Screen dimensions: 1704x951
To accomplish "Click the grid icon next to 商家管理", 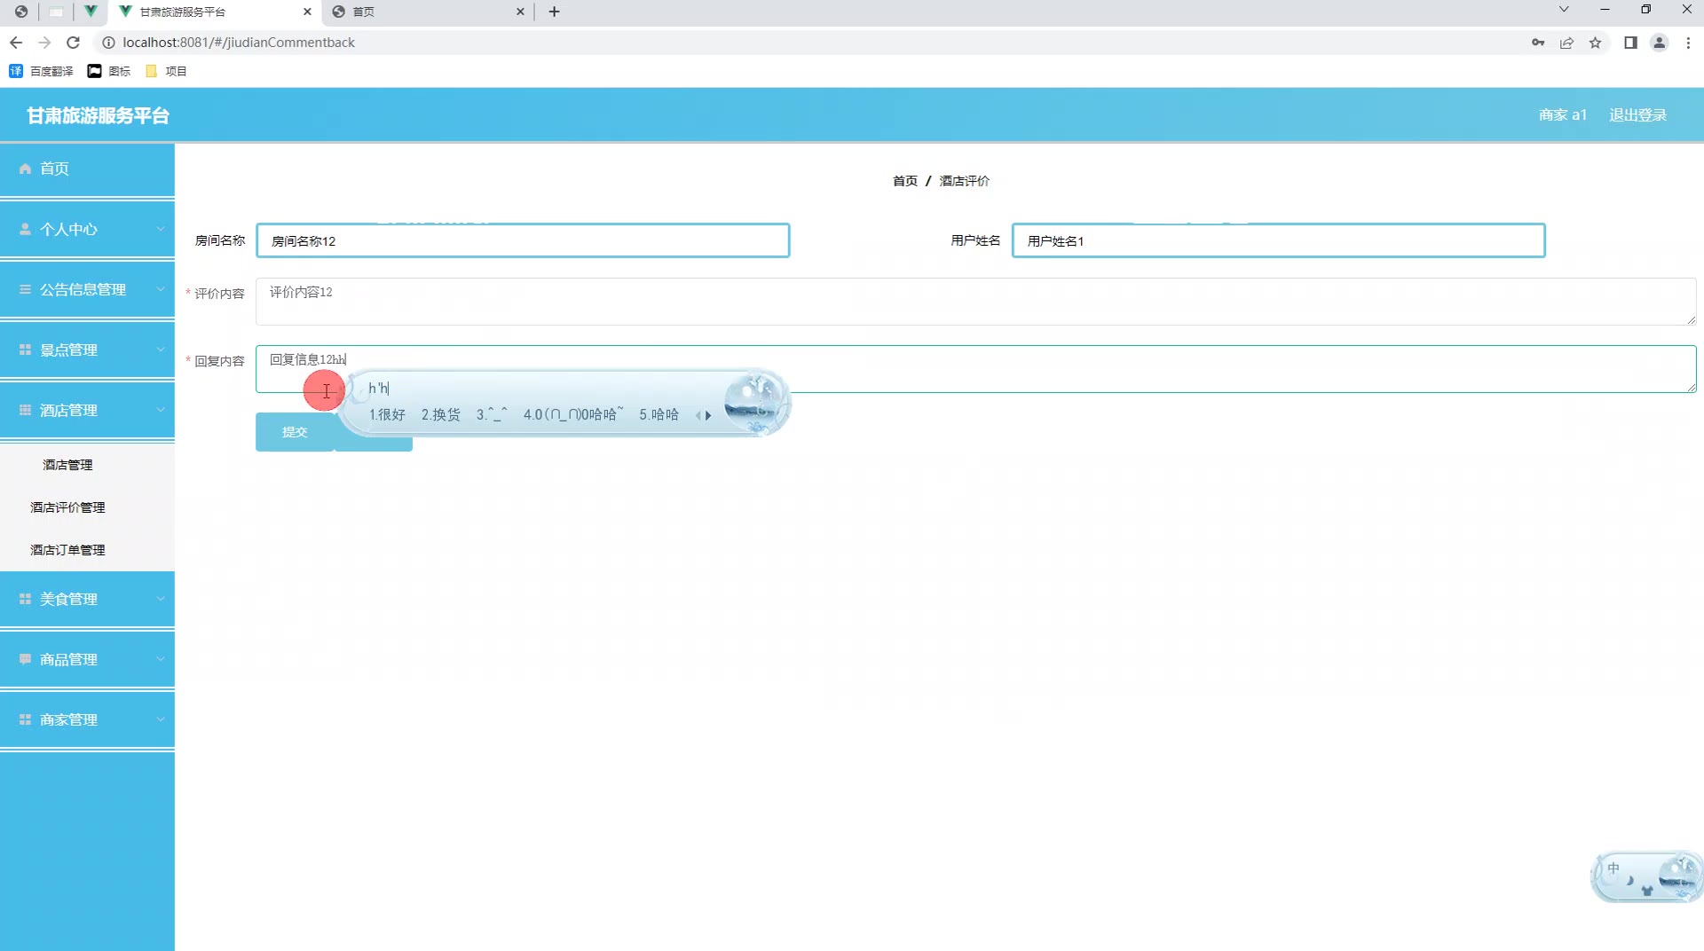I will pos(25,719).
